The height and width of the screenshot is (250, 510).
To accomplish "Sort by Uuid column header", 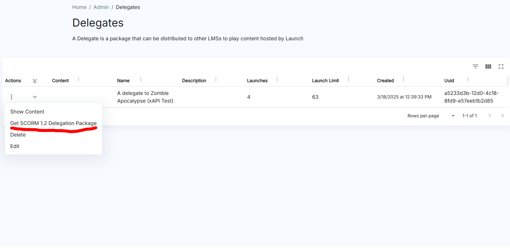I will click(x=449, y=81).
